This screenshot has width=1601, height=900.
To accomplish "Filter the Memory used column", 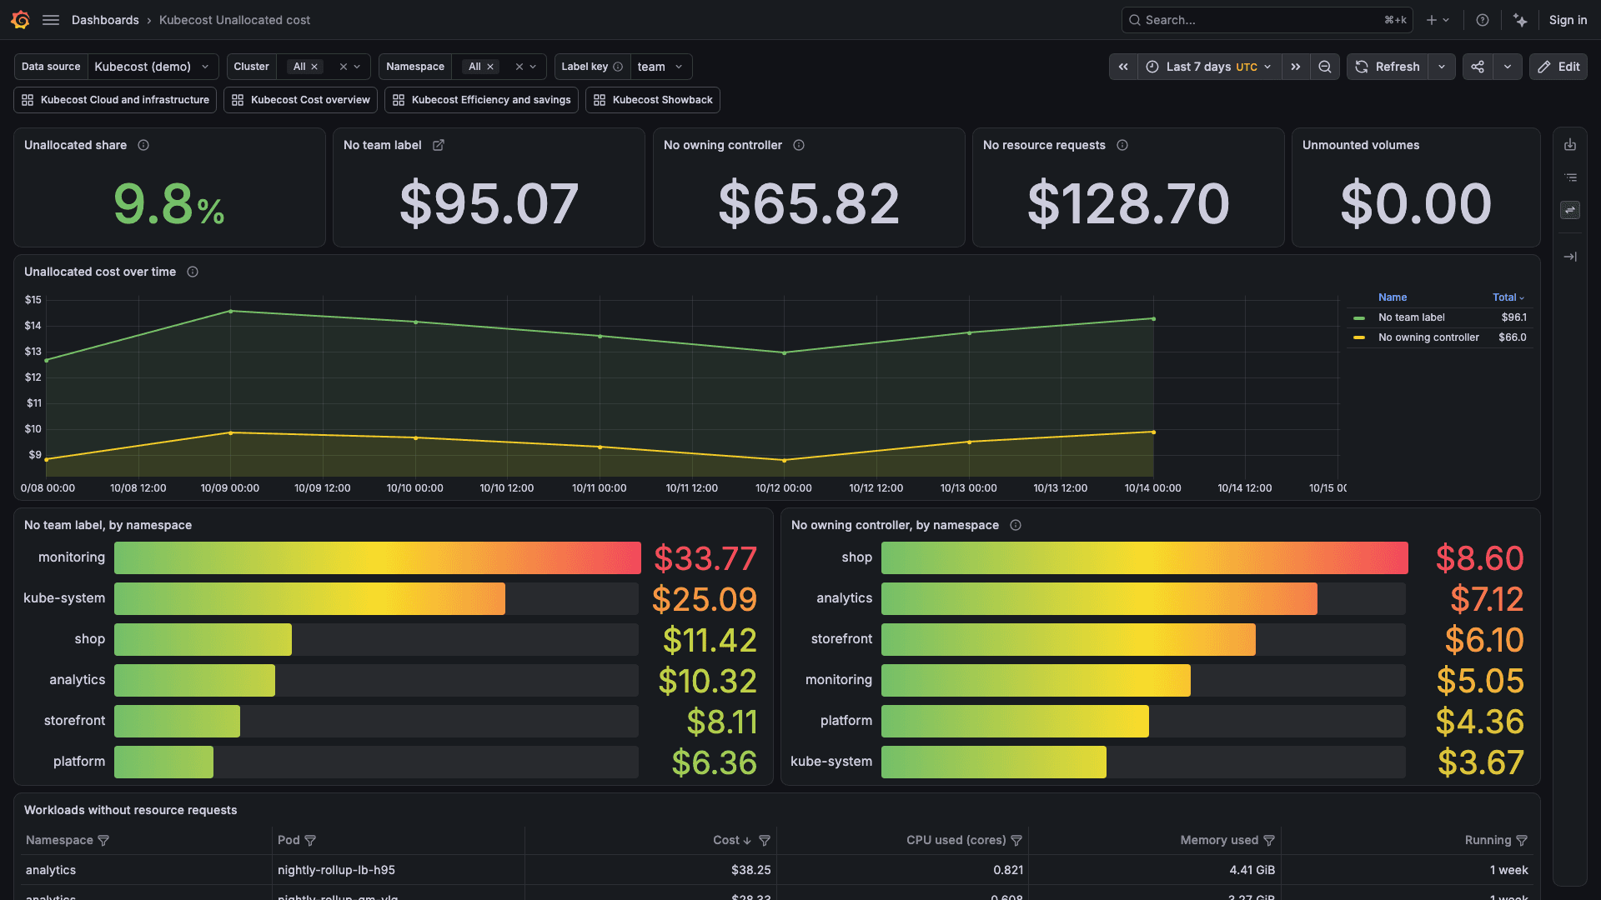I will 1269,841.
